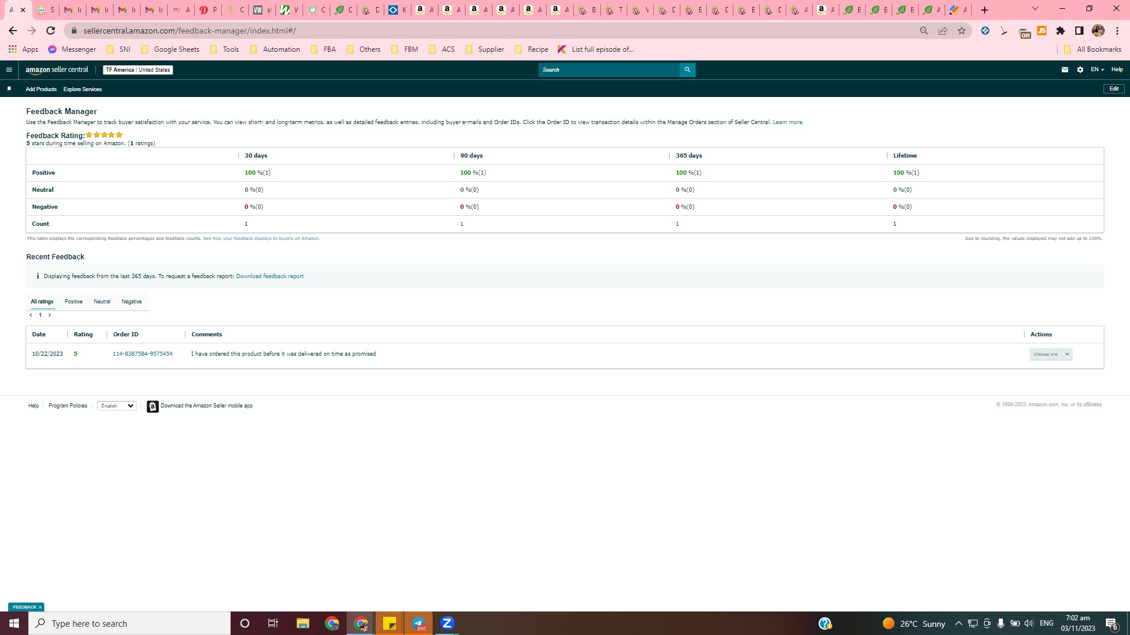Select the Negative ratings tab
The width and height of the screenshot is (1130, 635).
(x=132, y=302)
